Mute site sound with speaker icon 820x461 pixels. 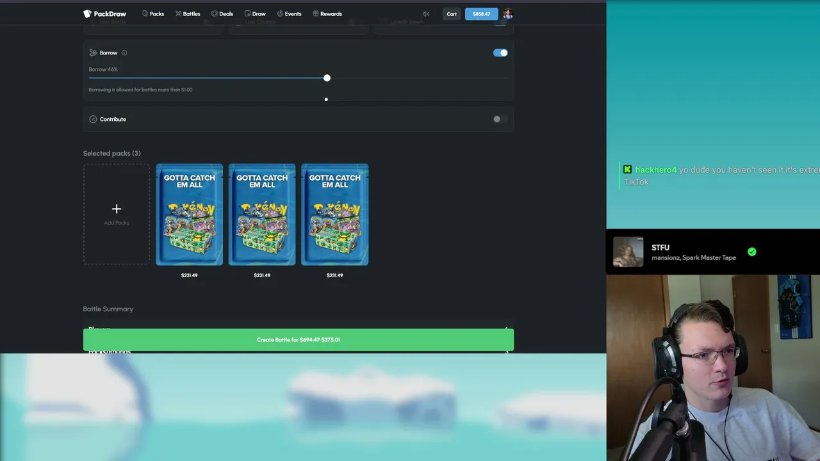426,13
